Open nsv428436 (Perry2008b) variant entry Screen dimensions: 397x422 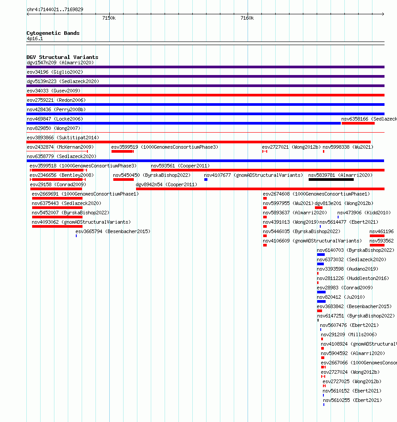click(56, 110)
